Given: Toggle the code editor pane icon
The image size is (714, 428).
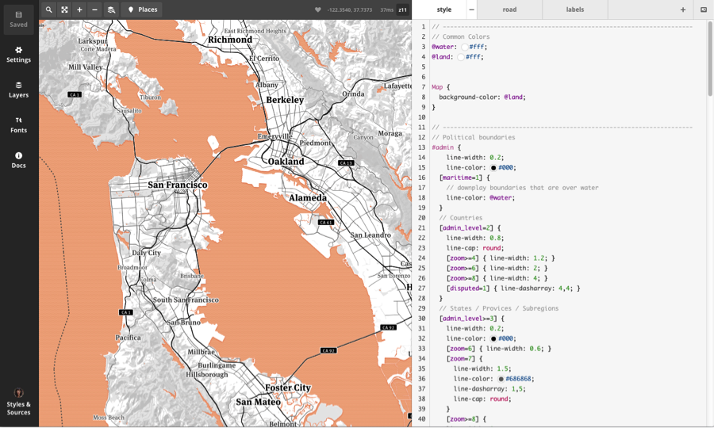Looking at the screenshot, I should click(x=703, y=10).
